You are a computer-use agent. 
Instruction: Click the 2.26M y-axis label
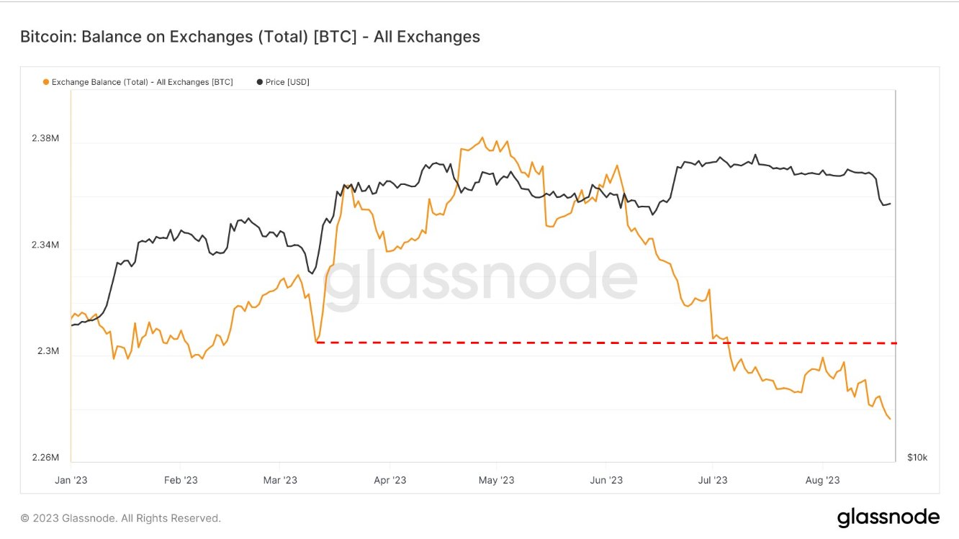click(45, 458)
